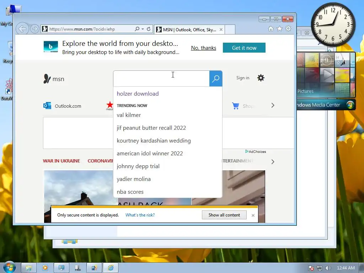Focus the MSN search text box
Viewport: 364px width, 273px height.
[x=161, y=79]
